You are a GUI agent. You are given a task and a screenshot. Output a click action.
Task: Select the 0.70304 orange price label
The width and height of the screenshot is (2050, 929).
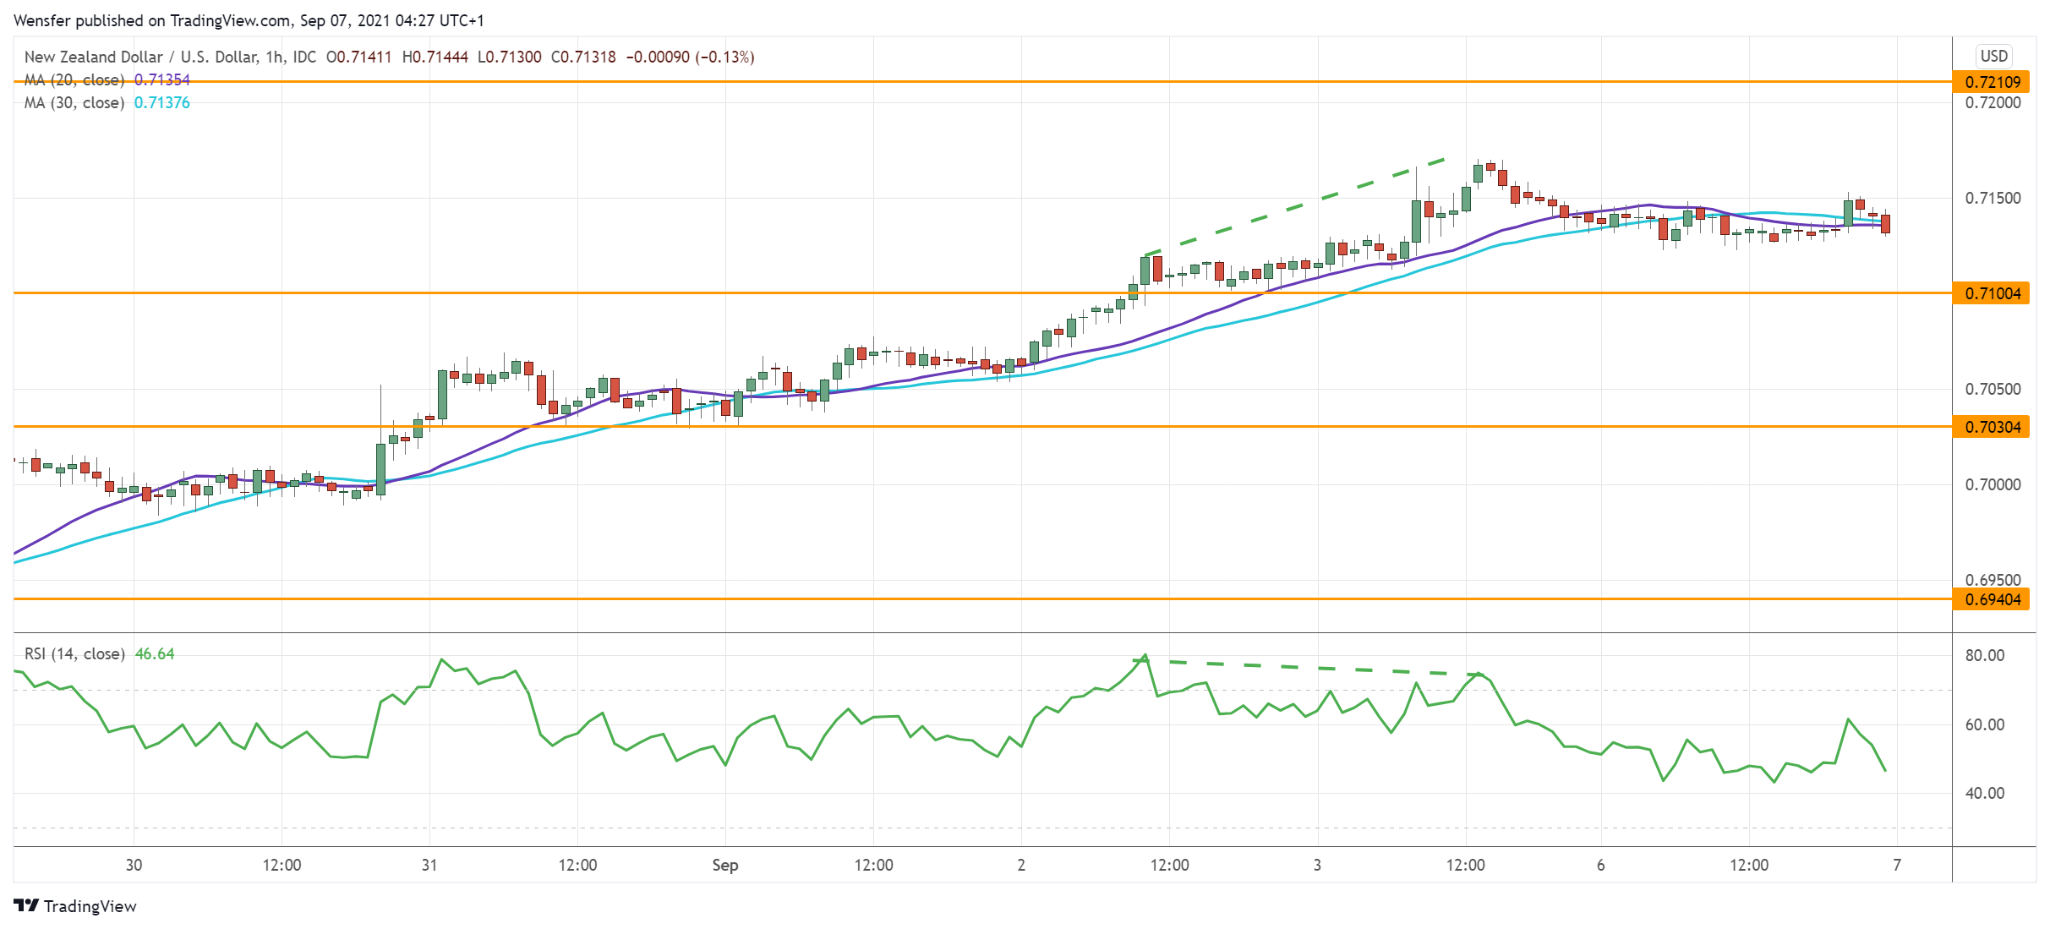point(1992,427)
